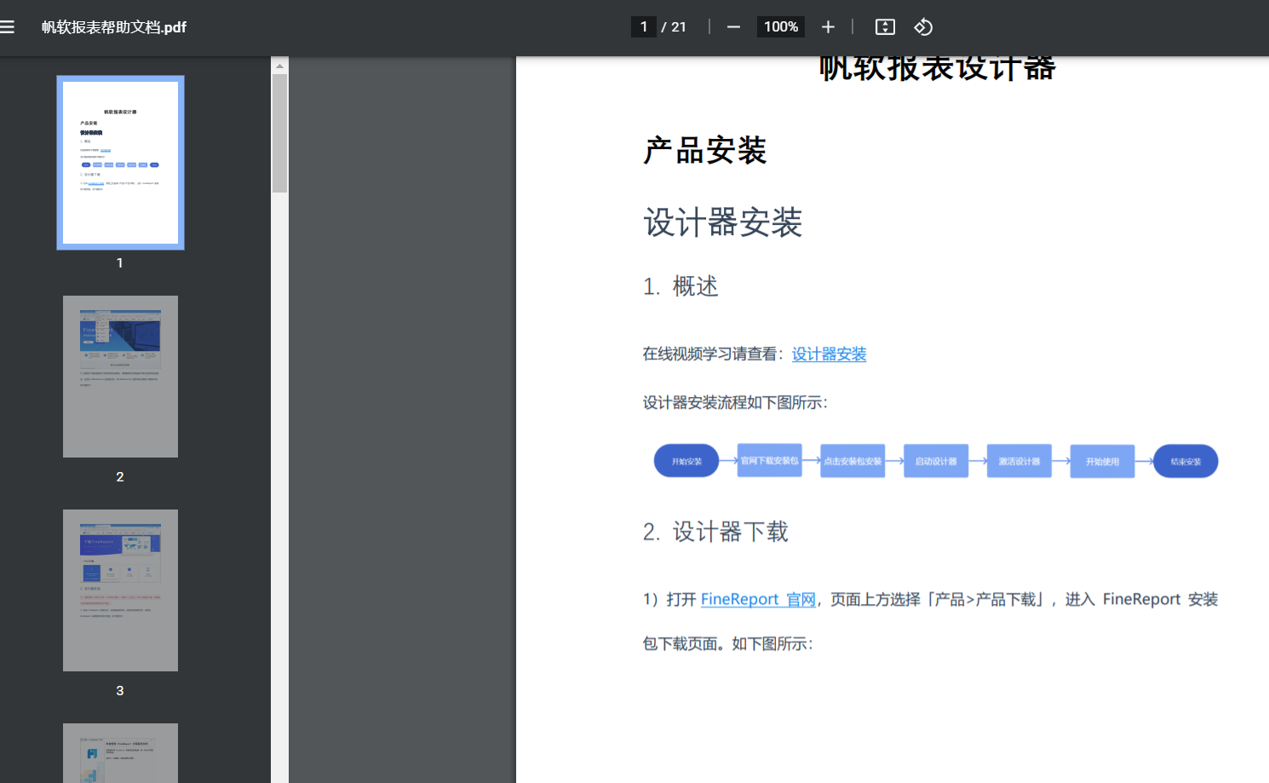The image size is (1269, 783).
Task: Click the 100% zoom level field
Action: [780, 26]
